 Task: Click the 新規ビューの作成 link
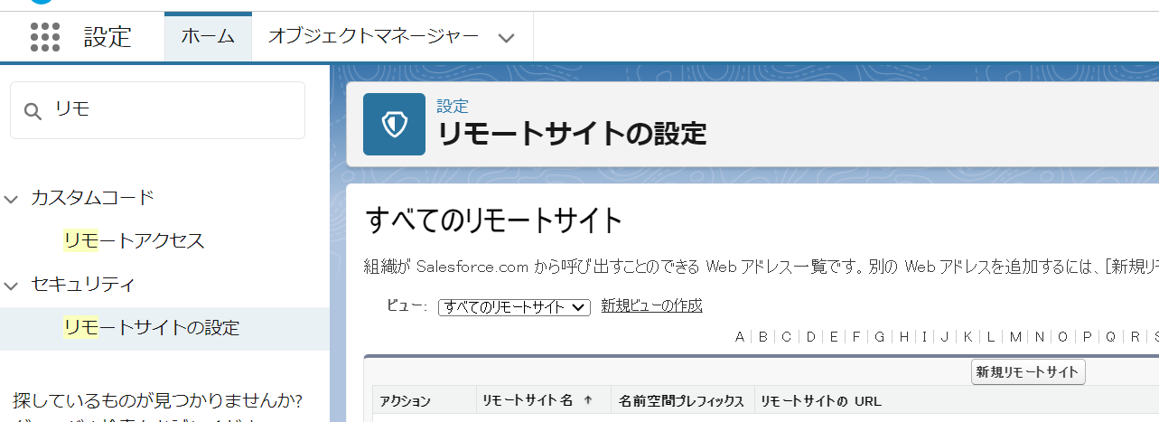click(x=651, y=305)
